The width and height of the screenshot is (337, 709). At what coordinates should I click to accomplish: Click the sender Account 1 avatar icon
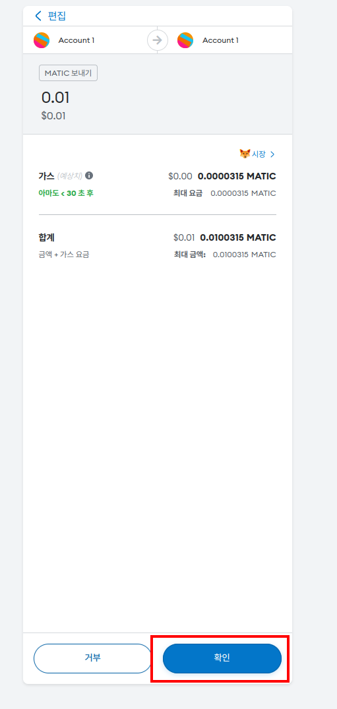[42, 40]
